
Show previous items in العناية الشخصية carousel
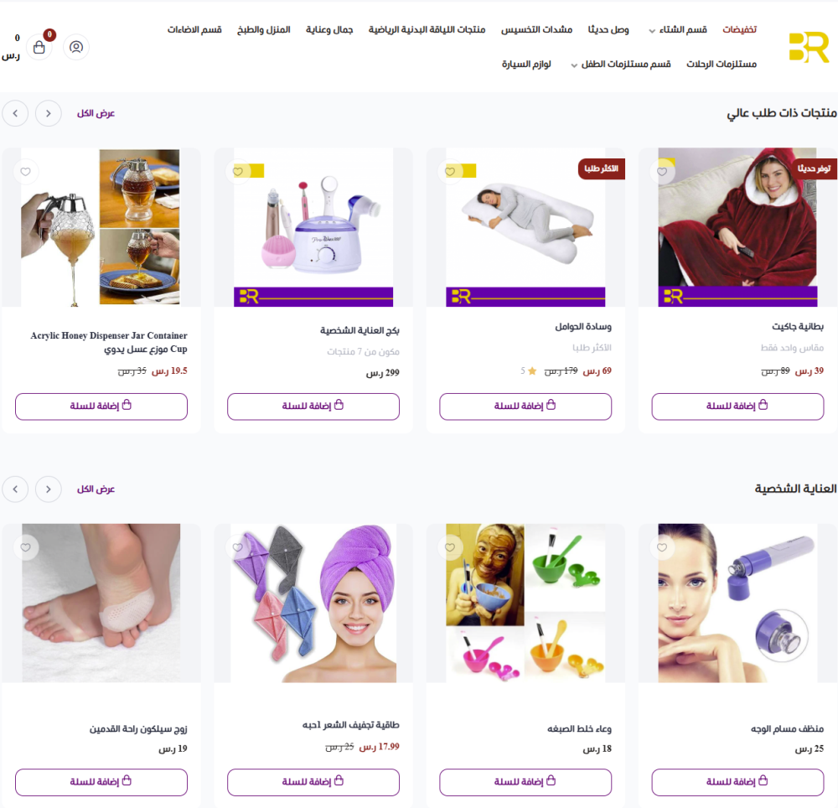pyautogui.click(x=15, y=489)
